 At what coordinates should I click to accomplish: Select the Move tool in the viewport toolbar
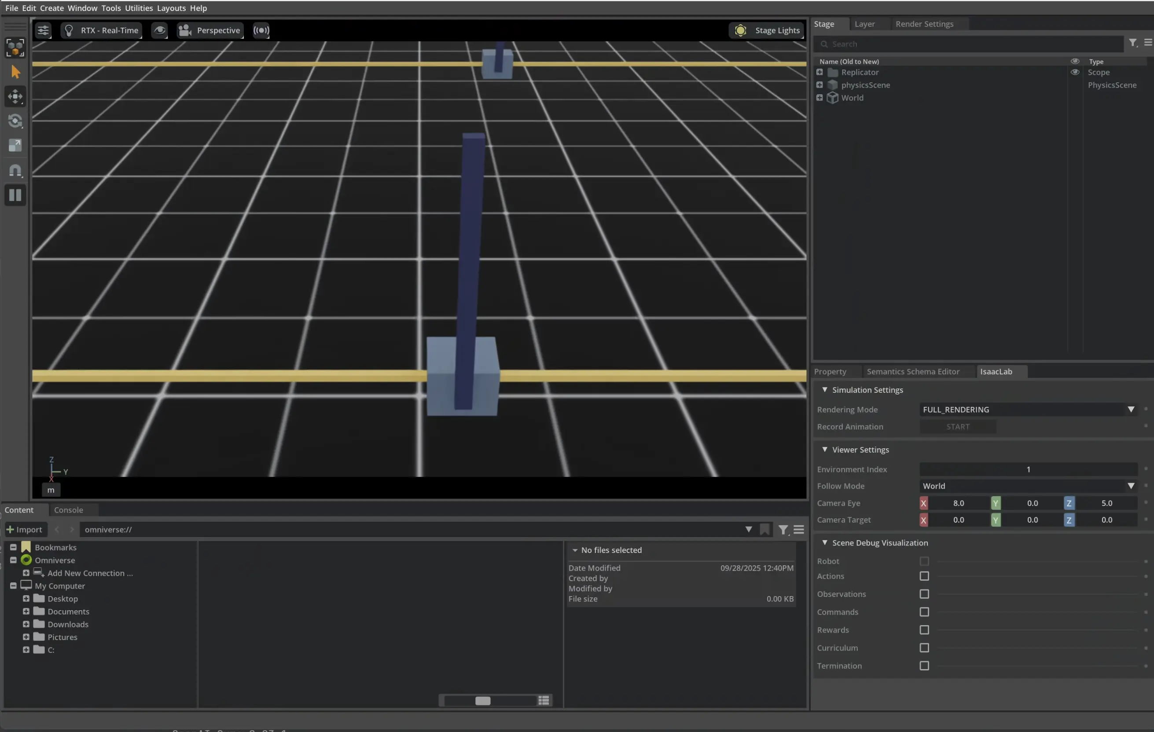pyautogui.click(x=15, y=96)
